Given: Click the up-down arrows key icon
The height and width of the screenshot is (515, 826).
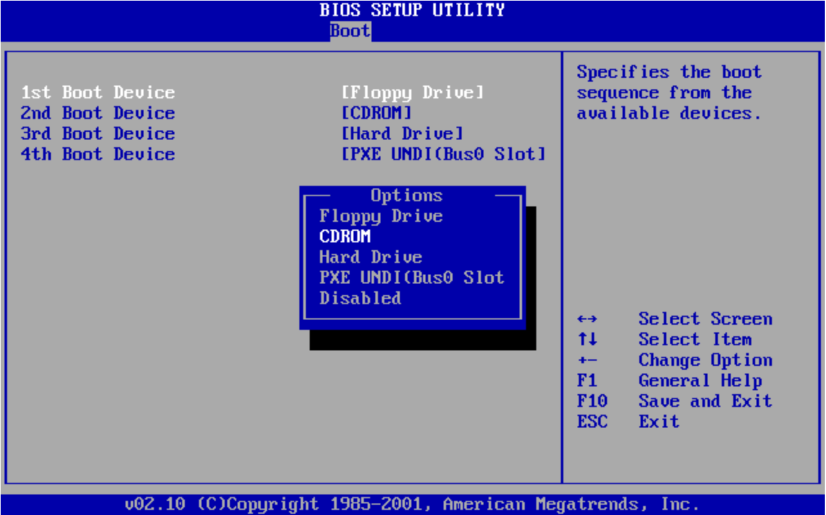Looking at the screenshot, I should point(587,339).
